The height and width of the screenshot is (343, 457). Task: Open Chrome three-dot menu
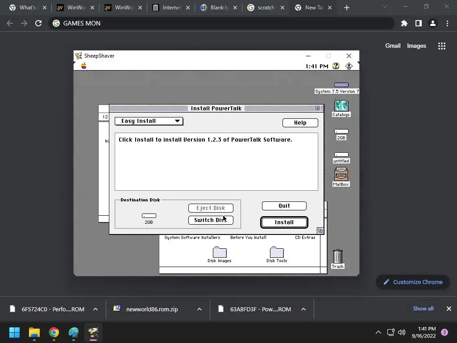pos(447,23)
